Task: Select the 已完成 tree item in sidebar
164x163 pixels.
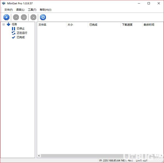Action: point(21,37)
